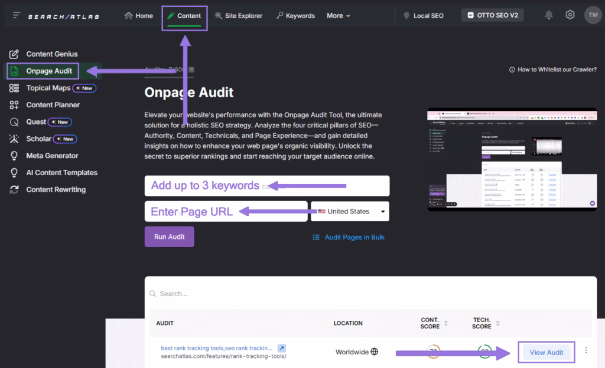Viewport: 605px width, 368px height.
Task: Click the View Audit button
Action: (x=546, y=353)
